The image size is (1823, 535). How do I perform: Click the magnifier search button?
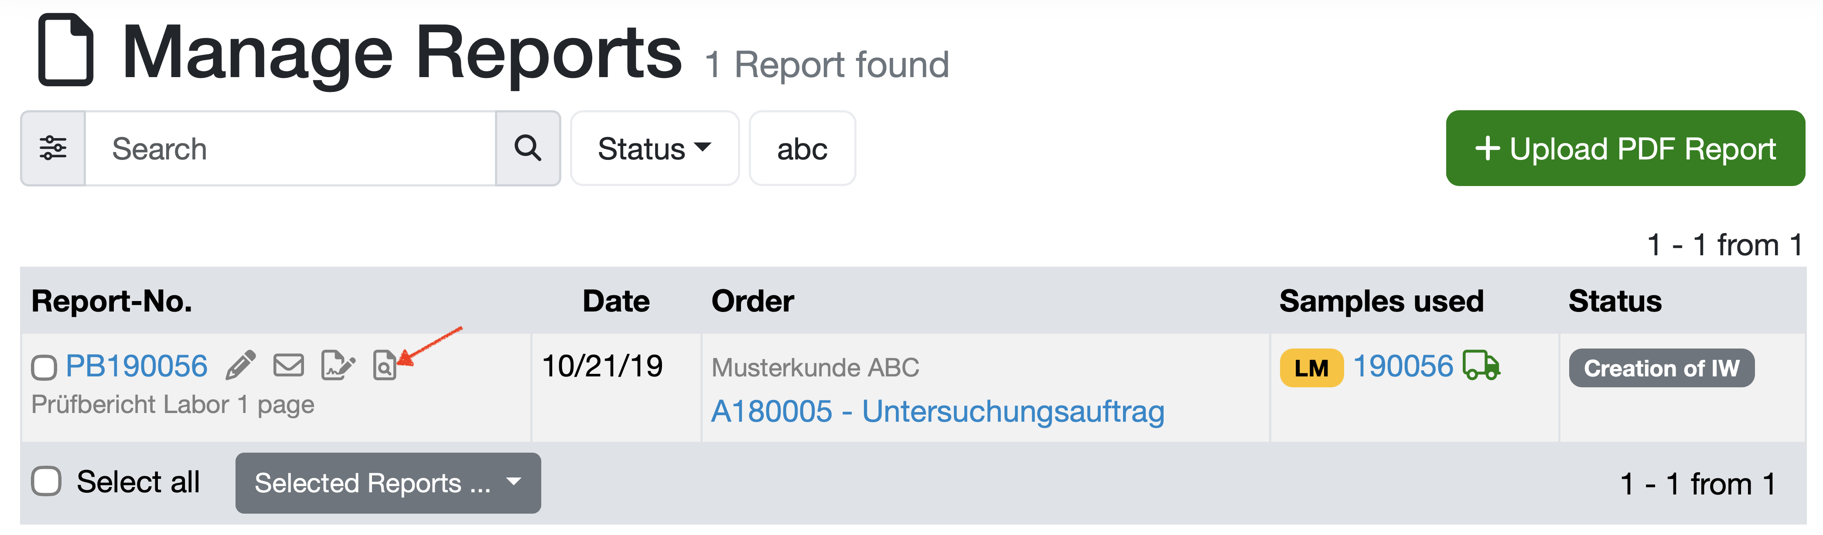(x=528, y=149)
